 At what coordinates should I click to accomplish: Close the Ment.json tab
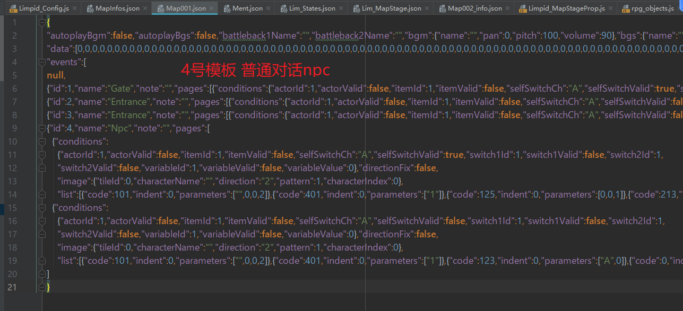tap(268, 8)
